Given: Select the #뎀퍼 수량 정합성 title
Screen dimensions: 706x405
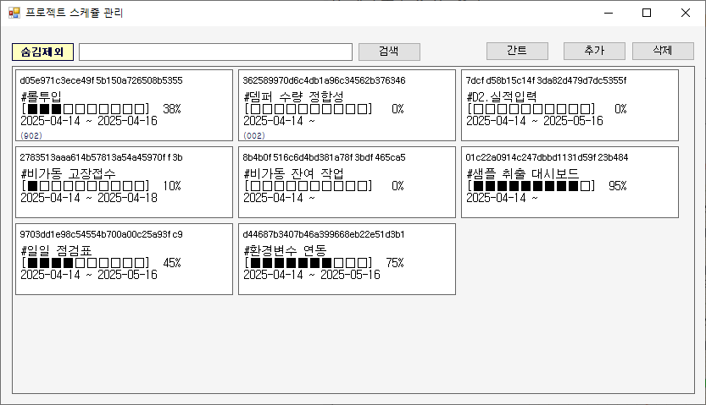Looking at the screenshot, I should pos(293,96).
